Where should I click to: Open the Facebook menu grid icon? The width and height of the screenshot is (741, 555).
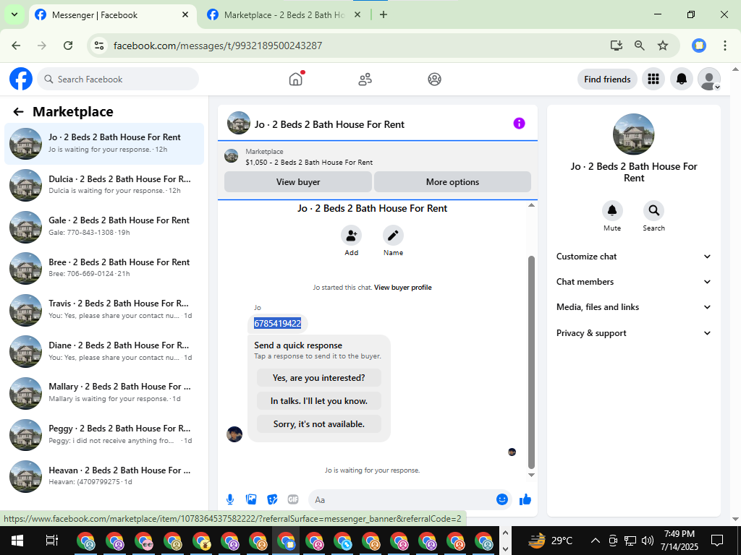click(653, 79)
